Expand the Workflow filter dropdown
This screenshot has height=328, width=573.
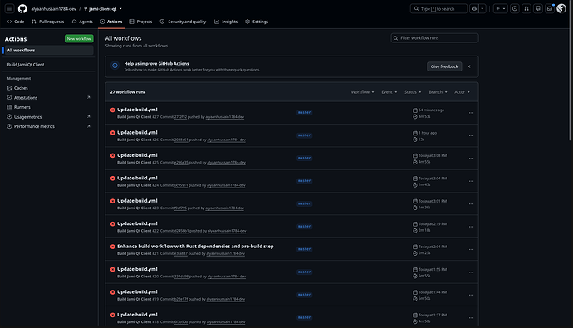363,92
